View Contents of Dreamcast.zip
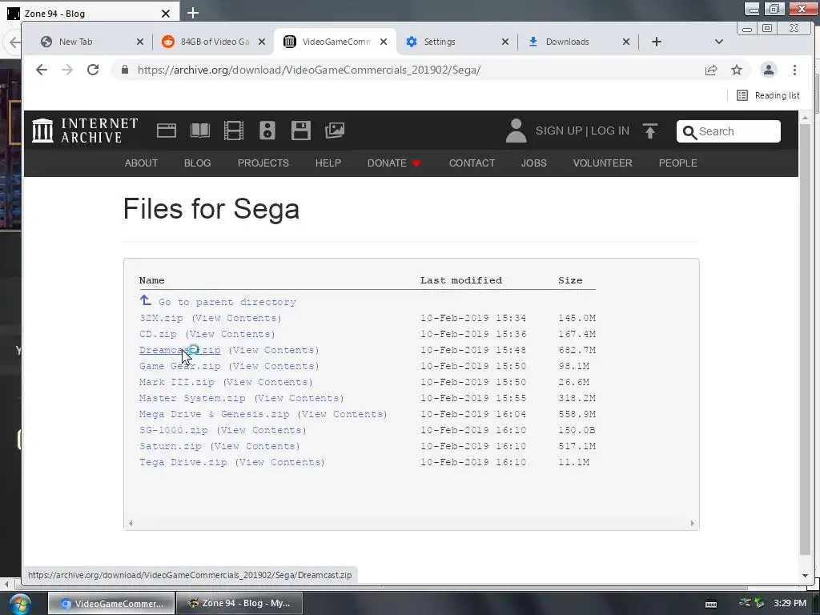The width and height of the screenshot is (820, 615). click(274, 350)
